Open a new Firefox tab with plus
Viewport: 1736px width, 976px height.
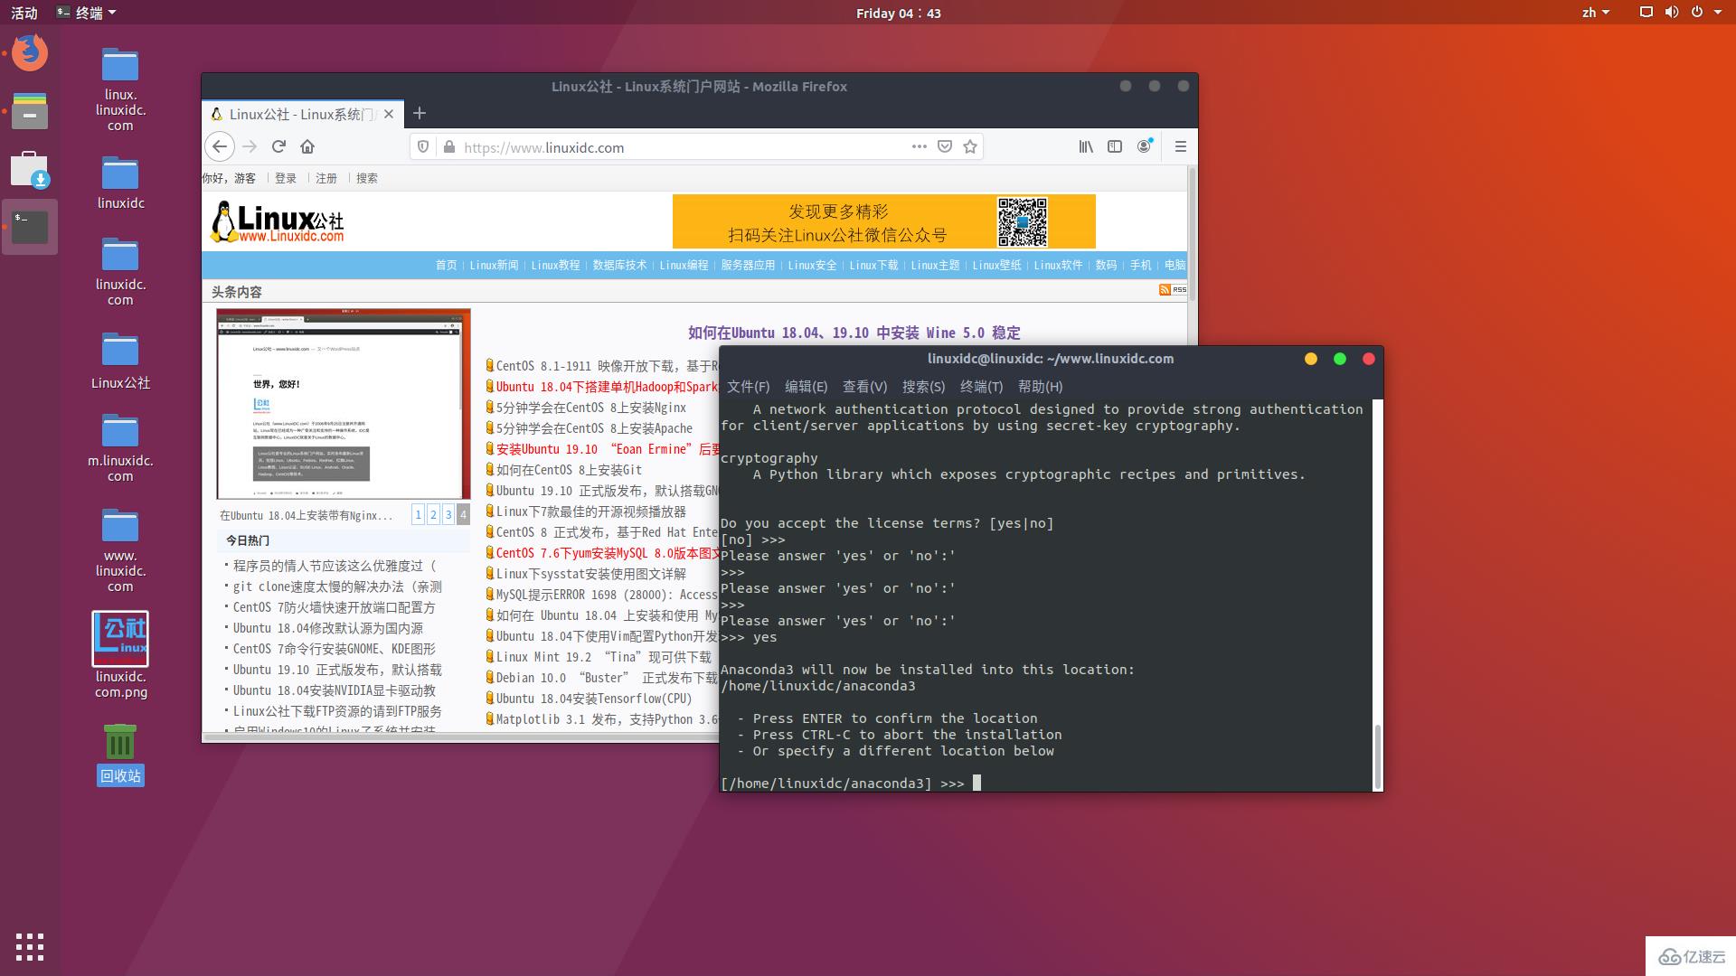419,113
